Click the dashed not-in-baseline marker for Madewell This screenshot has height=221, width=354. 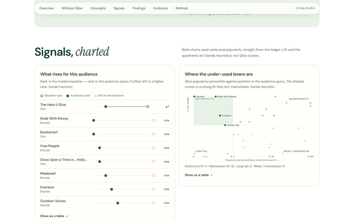[154, 175]
